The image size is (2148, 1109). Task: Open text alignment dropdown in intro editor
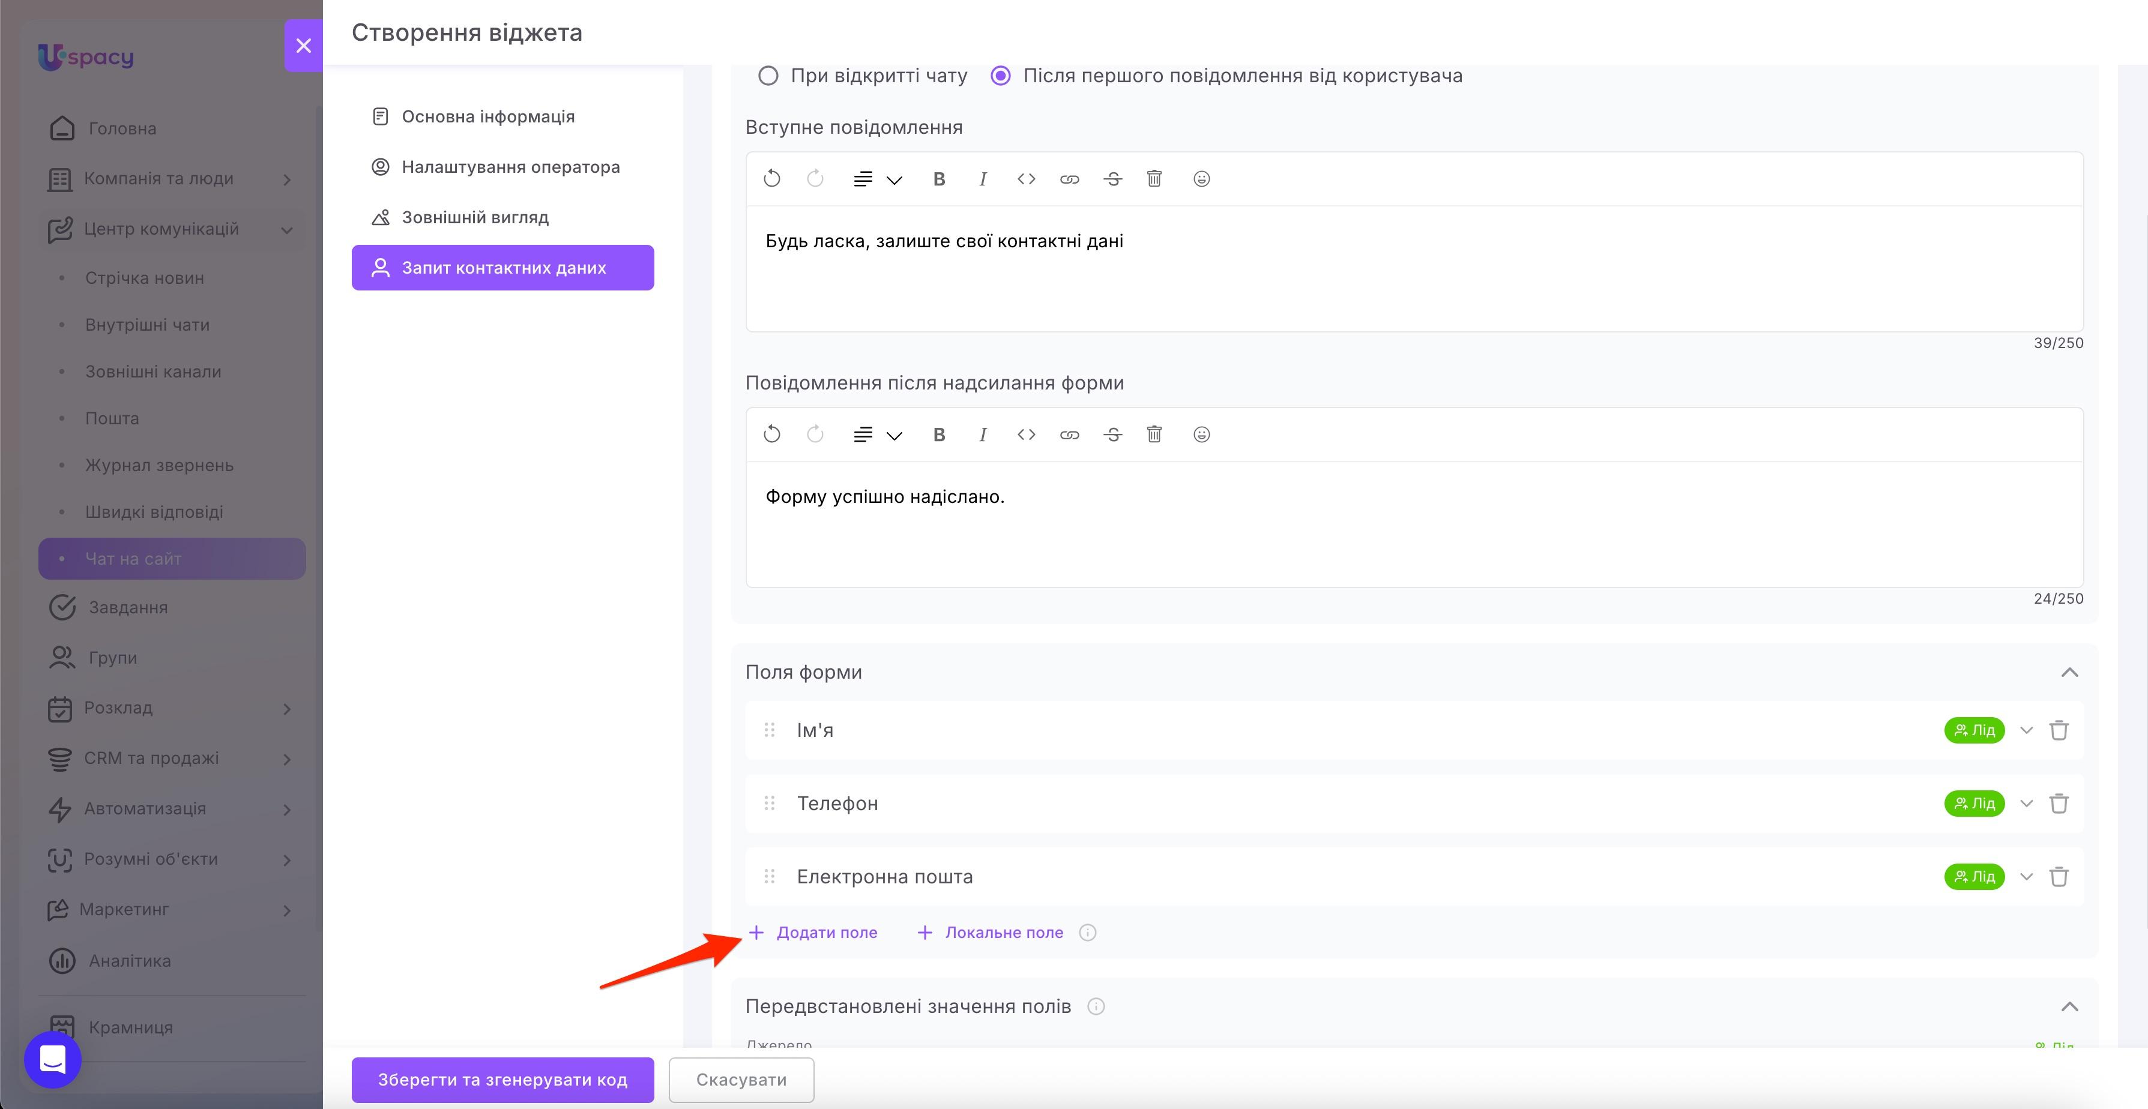click(877, 179)
